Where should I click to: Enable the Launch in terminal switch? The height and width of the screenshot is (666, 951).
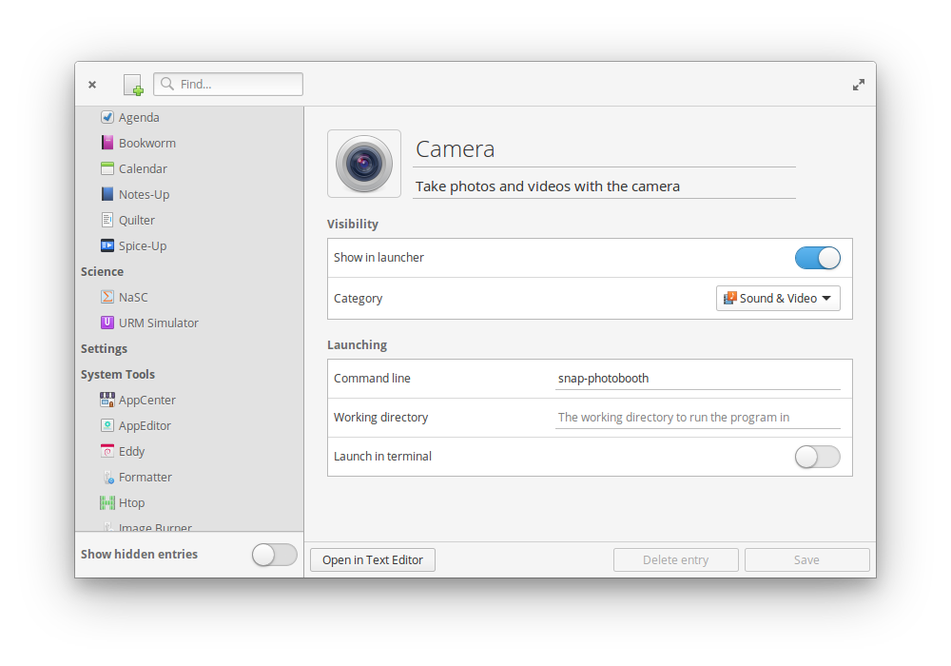pos(818,457)
